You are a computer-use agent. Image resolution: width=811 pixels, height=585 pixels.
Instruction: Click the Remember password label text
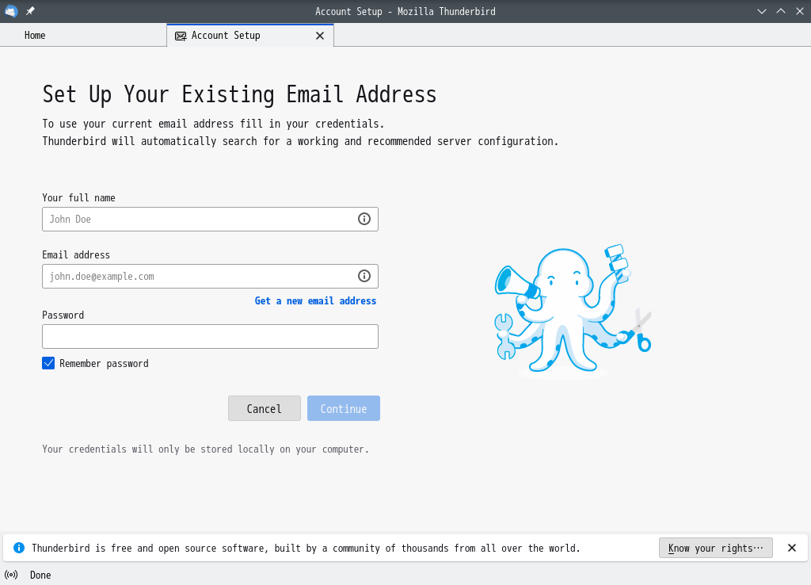click(x=104, y=363)
